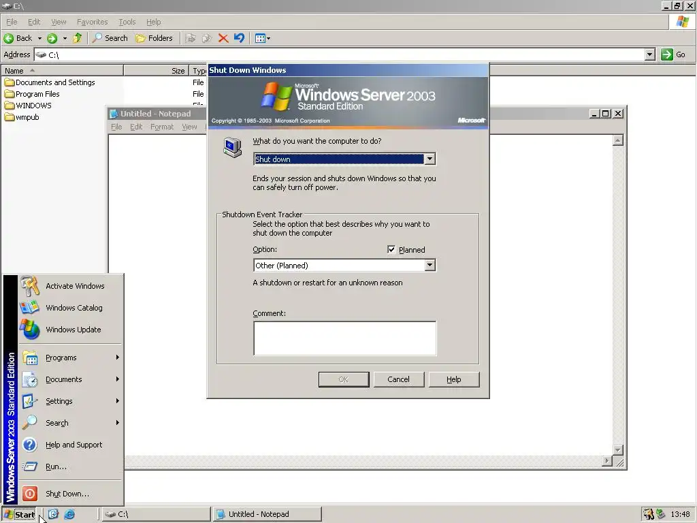Expand Settings submenu in Start menu
Viewport: 697px width, 523px height.
[71, 401]
